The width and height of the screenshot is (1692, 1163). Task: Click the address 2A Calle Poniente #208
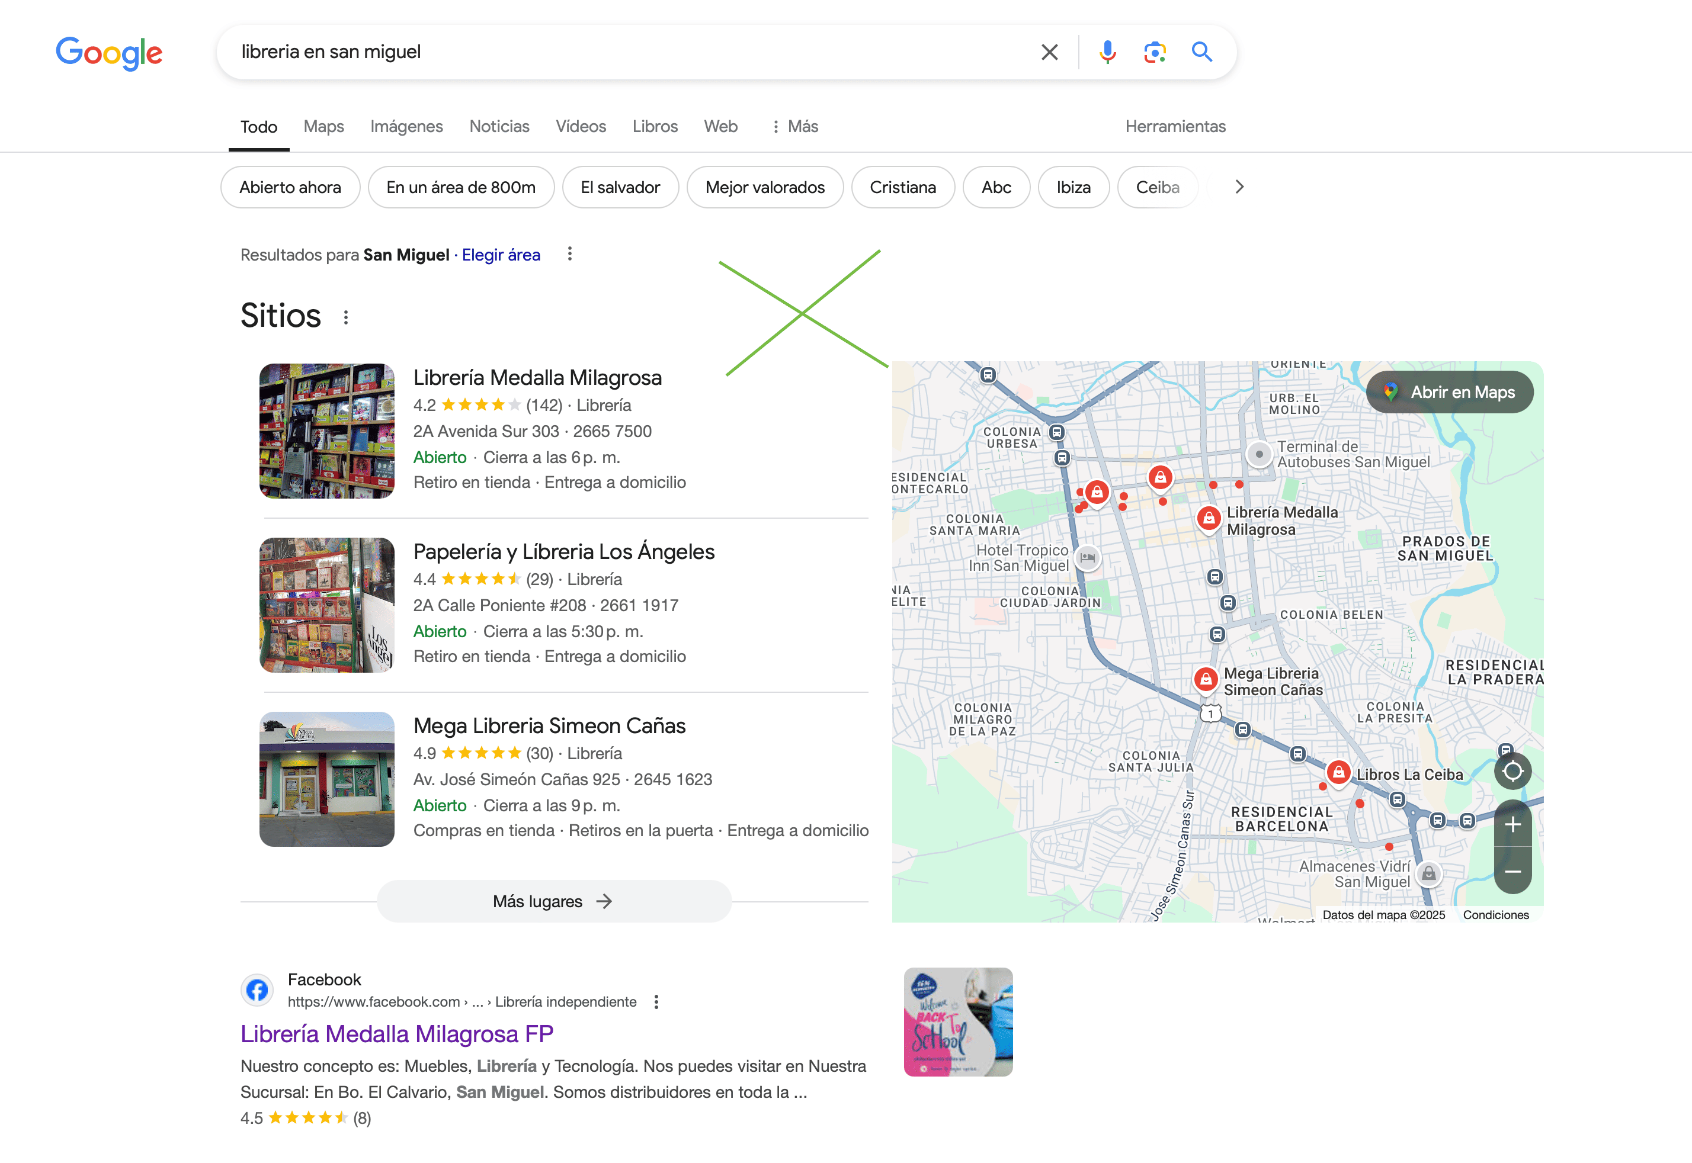click(x=499, y=606)
